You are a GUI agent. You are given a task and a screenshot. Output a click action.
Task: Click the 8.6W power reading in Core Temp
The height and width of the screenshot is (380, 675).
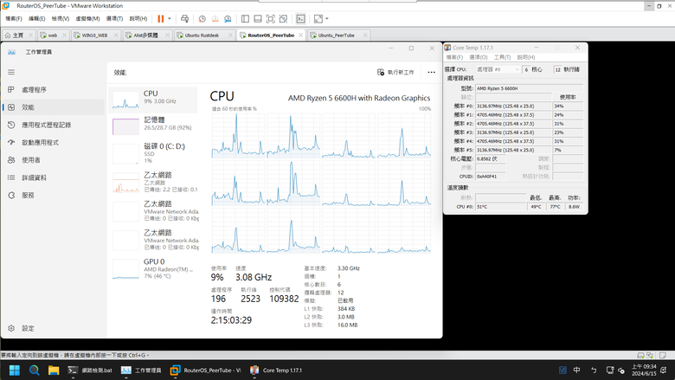click(x=575, y=207)
